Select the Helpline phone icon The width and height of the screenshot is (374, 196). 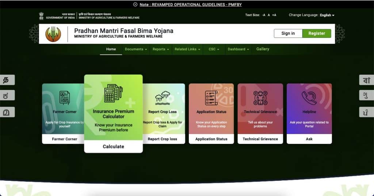pos(309,98)
